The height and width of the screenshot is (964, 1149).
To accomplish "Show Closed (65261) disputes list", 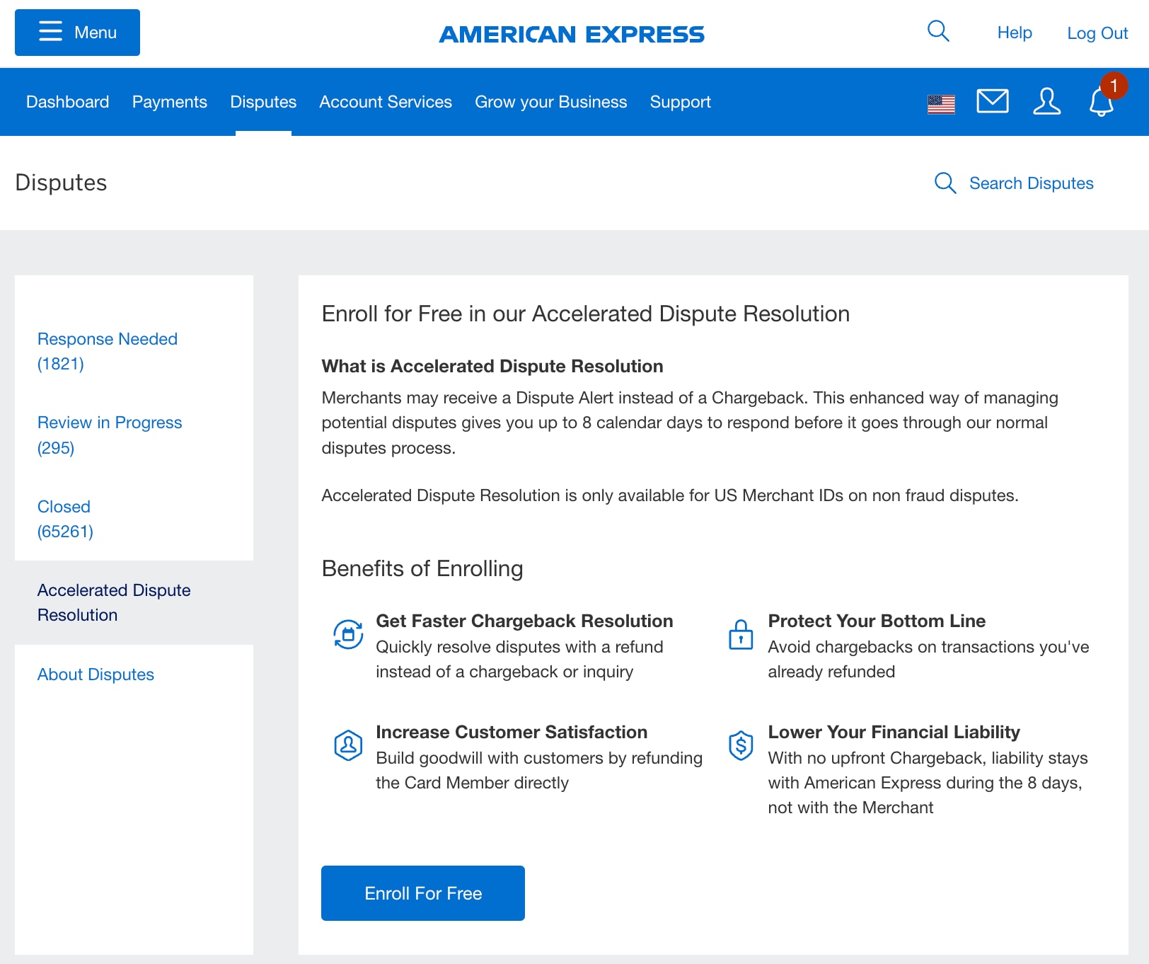I will tap(65, 519).
